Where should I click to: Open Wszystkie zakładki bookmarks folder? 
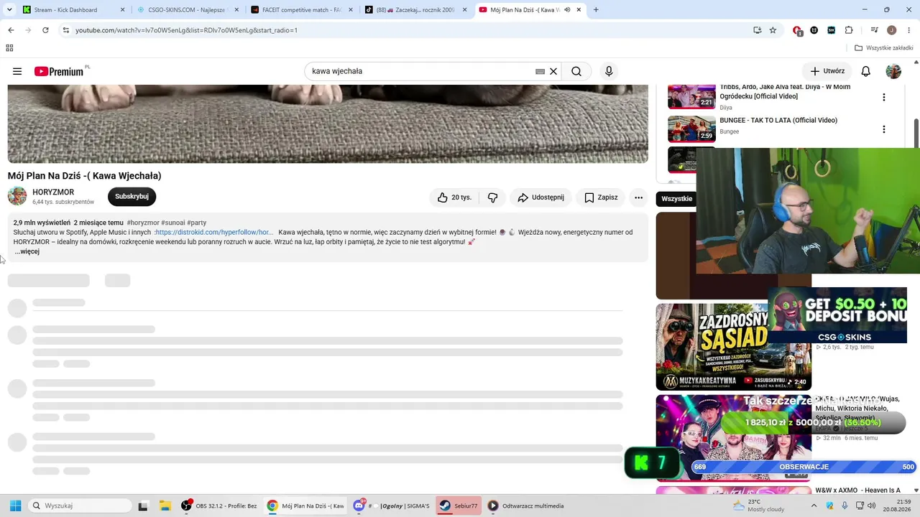[x=883, y=48]
